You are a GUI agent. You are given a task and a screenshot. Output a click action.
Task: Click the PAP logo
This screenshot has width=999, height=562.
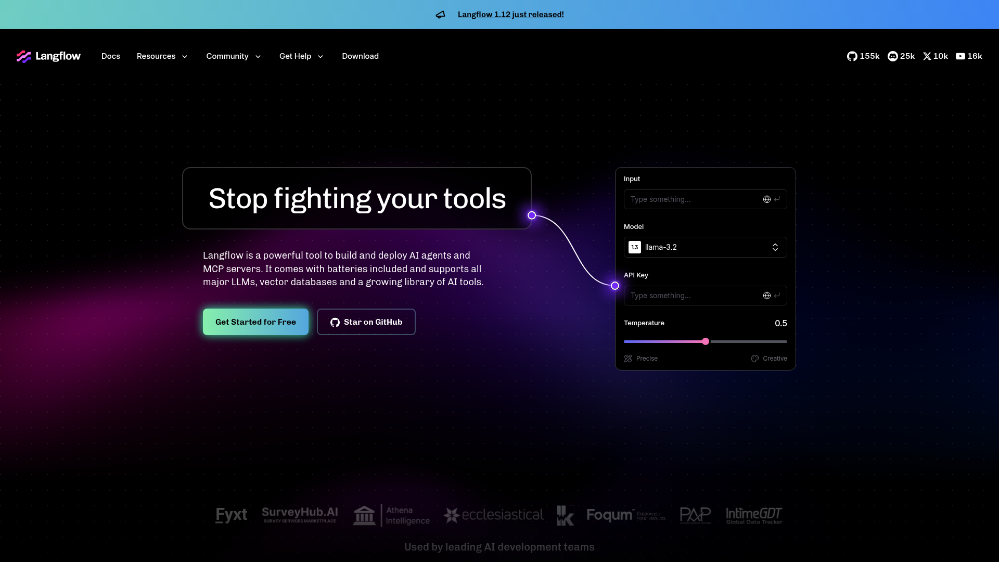[695, 515]
